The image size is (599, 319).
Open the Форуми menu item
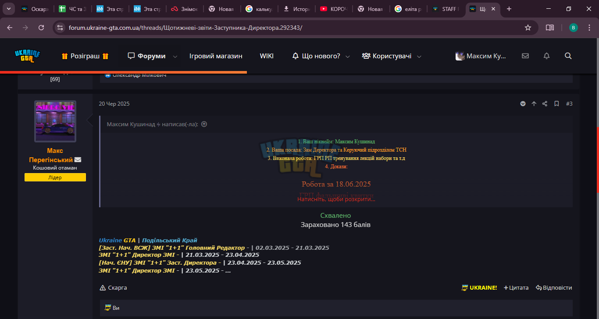pyautogui.click(x=146, y=56)
